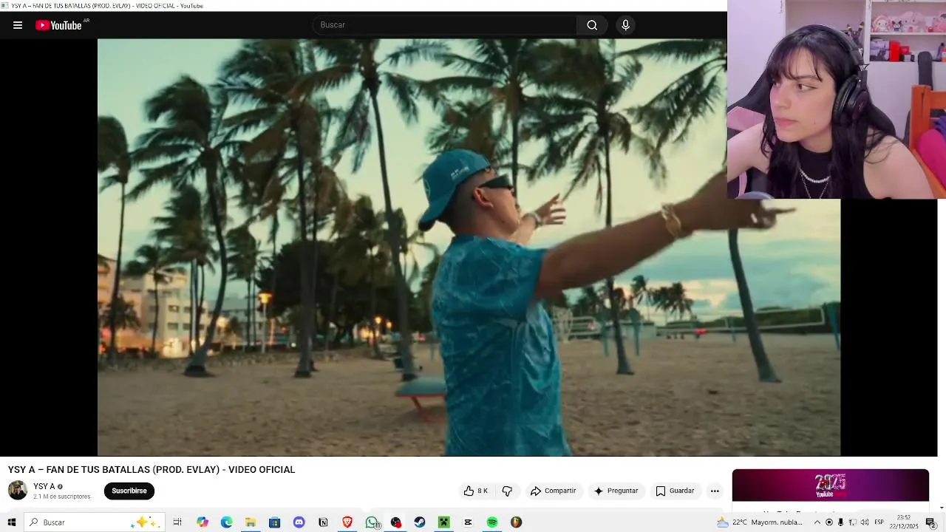946x532 pixels.
Task: Click the Windows taskbar Buscar search box
Action: pyautogui.click(x=94, y=522)
